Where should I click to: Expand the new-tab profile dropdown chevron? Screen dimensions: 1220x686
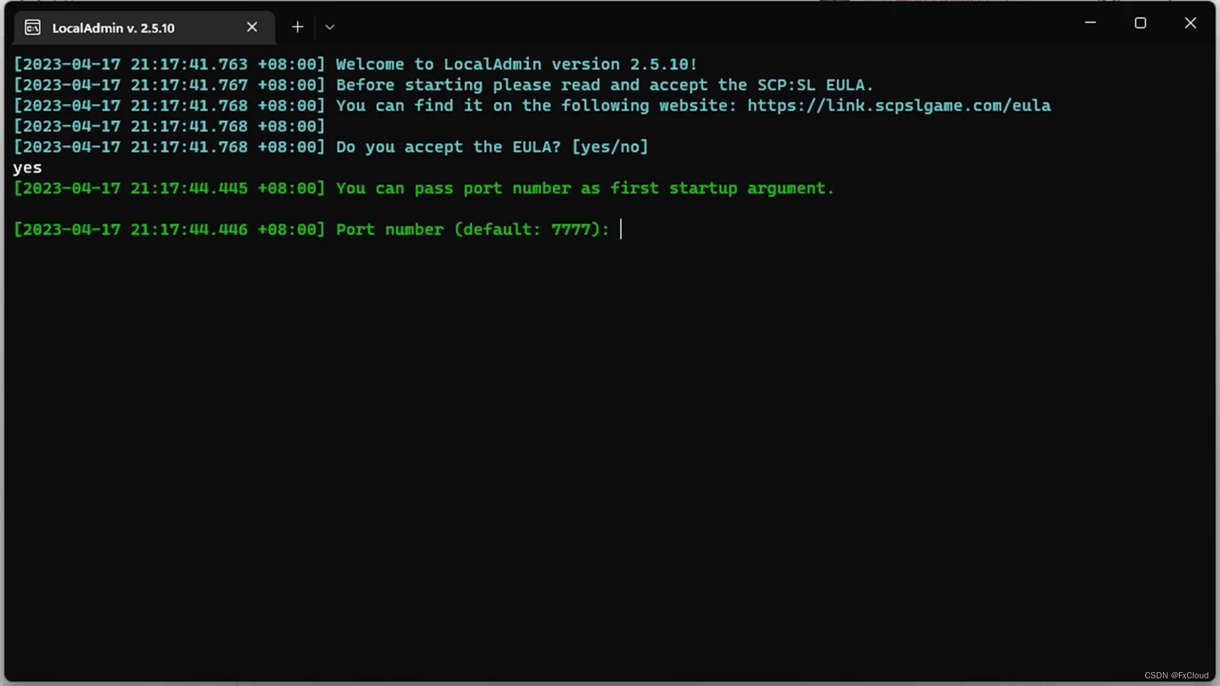pyautogui.click(x=329, y=27)
